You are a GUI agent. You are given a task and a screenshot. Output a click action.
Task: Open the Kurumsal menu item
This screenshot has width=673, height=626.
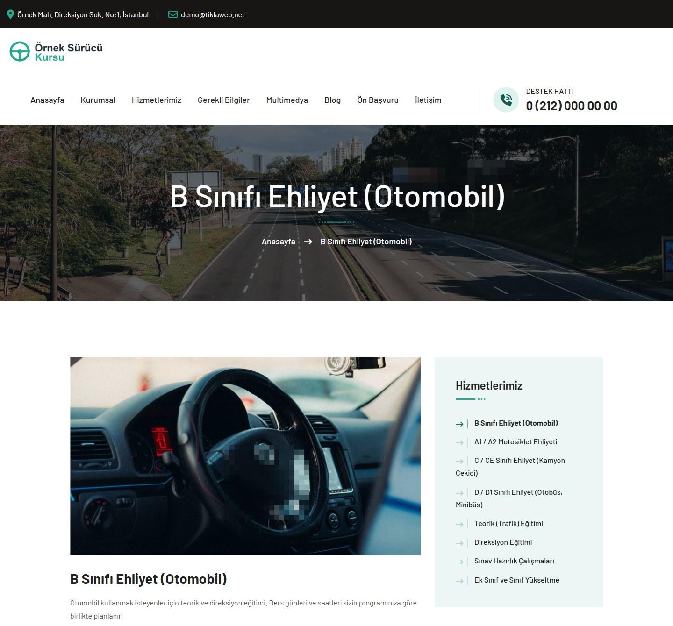[x=98, y=100]
